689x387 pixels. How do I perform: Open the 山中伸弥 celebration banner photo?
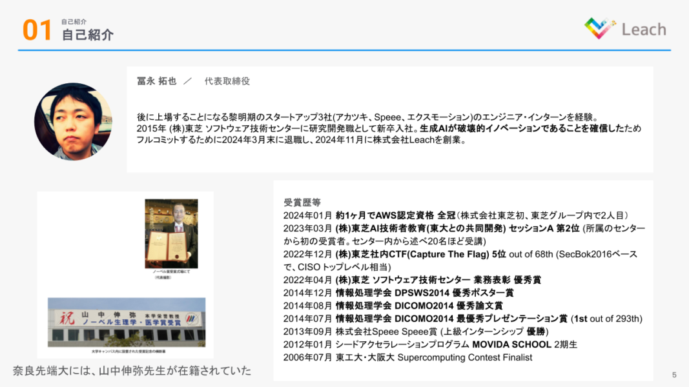click(x=127, y=322)
